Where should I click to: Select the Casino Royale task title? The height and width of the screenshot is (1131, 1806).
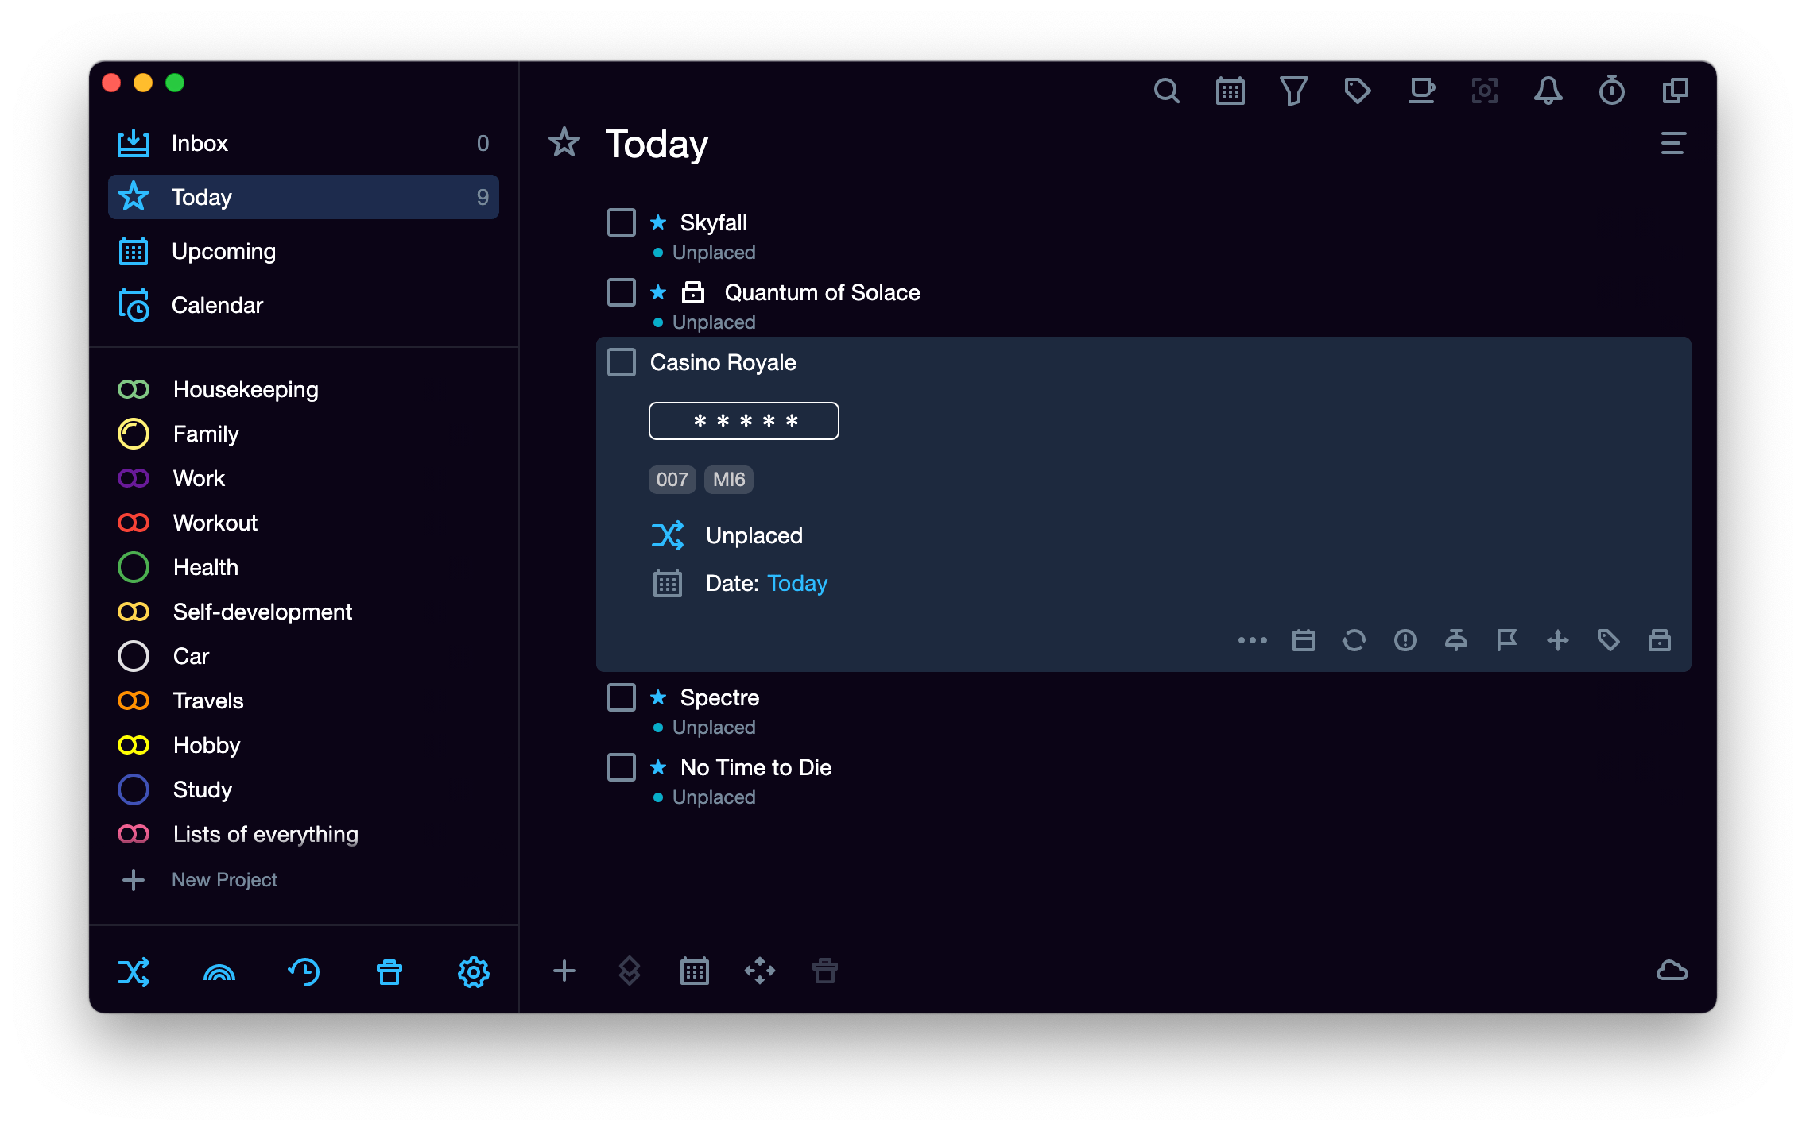click(723, 362)
